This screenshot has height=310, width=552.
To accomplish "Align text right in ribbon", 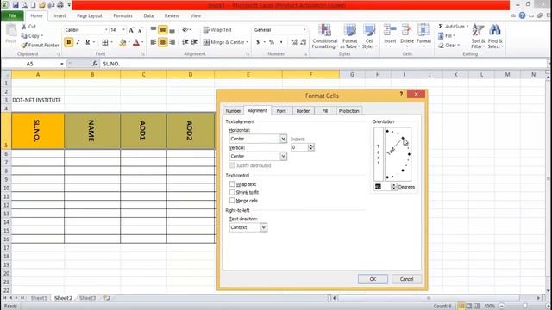I will click(172, 42).
